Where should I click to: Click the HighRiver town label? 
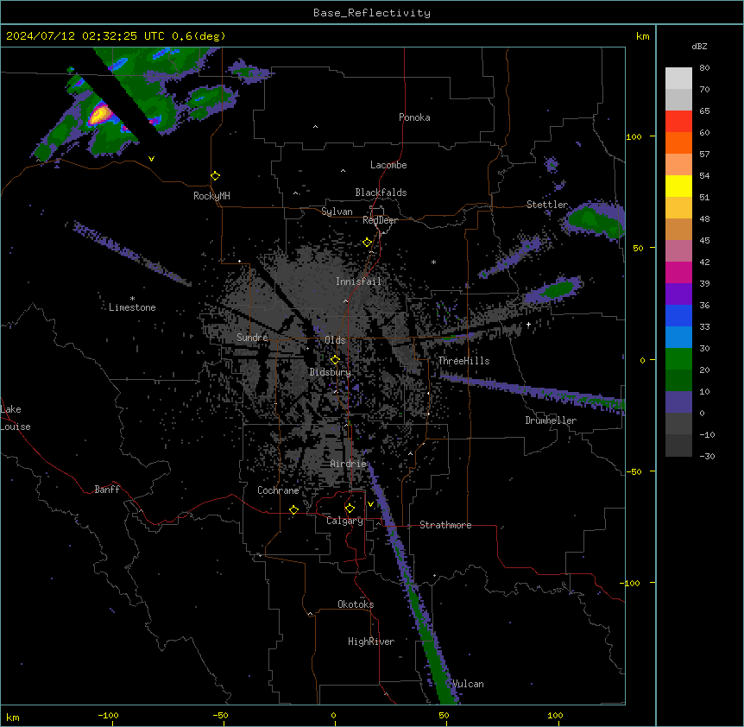(371, 642)
